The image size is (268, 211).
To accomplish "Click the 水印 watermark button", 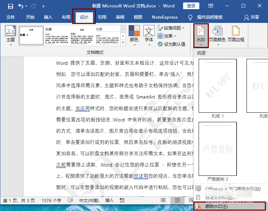I will point(201,36).
